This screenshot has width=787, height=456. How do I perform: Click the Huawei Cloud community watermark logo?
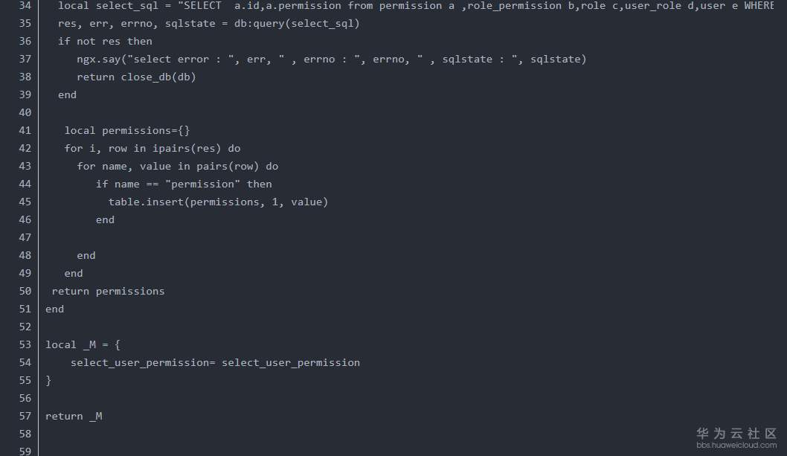point(736,433)
